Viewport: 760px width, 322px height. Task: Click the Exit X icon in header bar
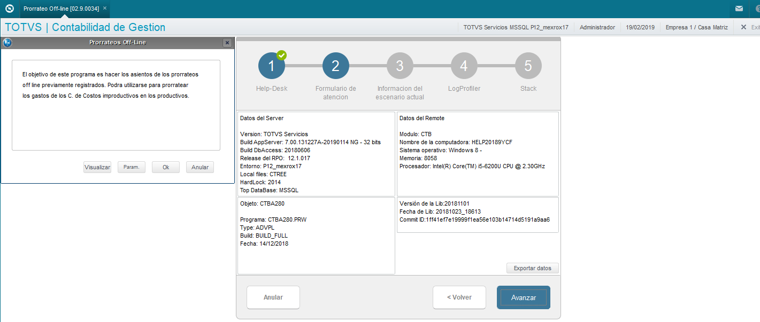coord(743,27)
